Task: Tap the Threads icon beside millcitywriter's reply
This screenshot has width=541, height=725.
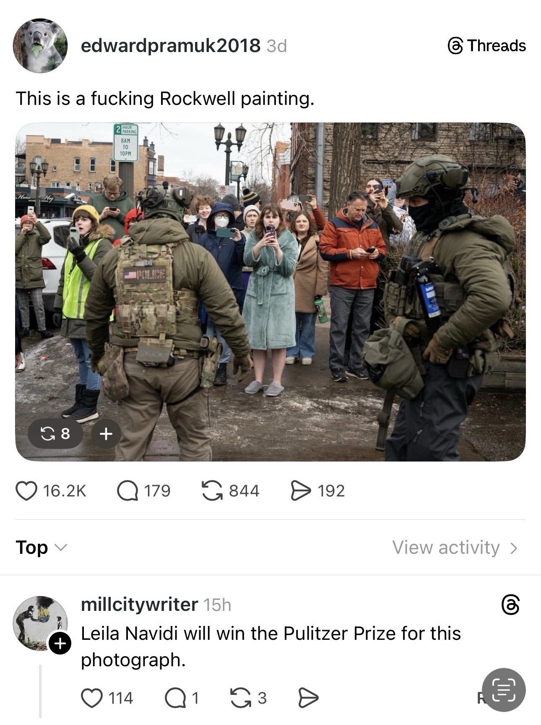Action: click(x=510, y=605)
